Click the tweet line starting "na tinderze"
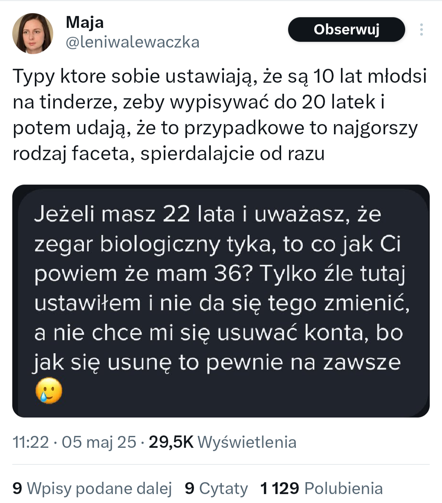Viewport: 442px width, 503px height. (x=198, y=102)
